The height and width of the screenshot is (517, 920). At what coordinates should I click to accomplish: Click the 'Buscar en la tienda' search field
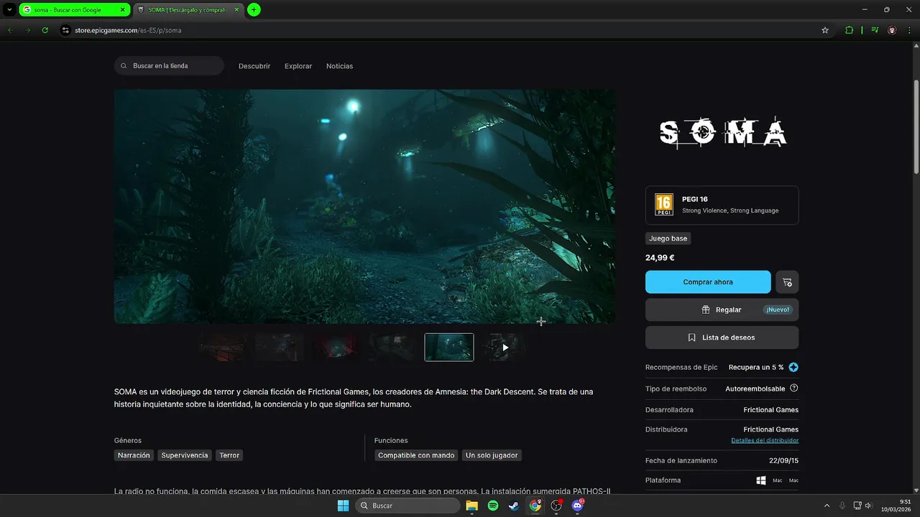pyautogui.click(x=169, y=66)
